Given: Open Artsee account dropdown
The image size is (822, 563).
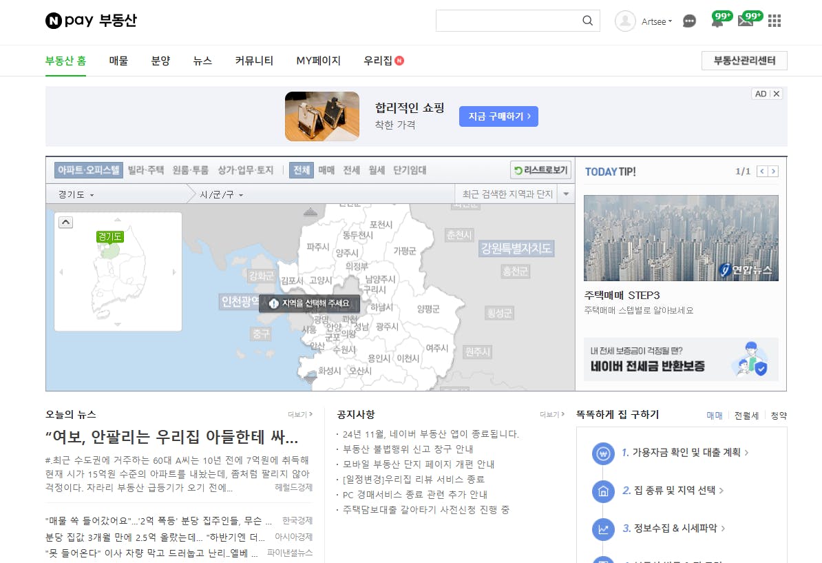Looking at the screenshot, I should 657,21.
